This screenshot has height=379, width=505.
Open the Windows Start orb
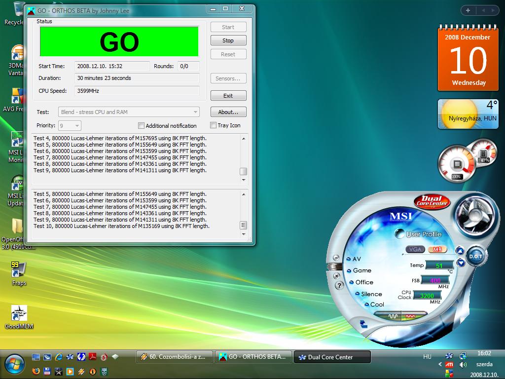pos(14,365)
